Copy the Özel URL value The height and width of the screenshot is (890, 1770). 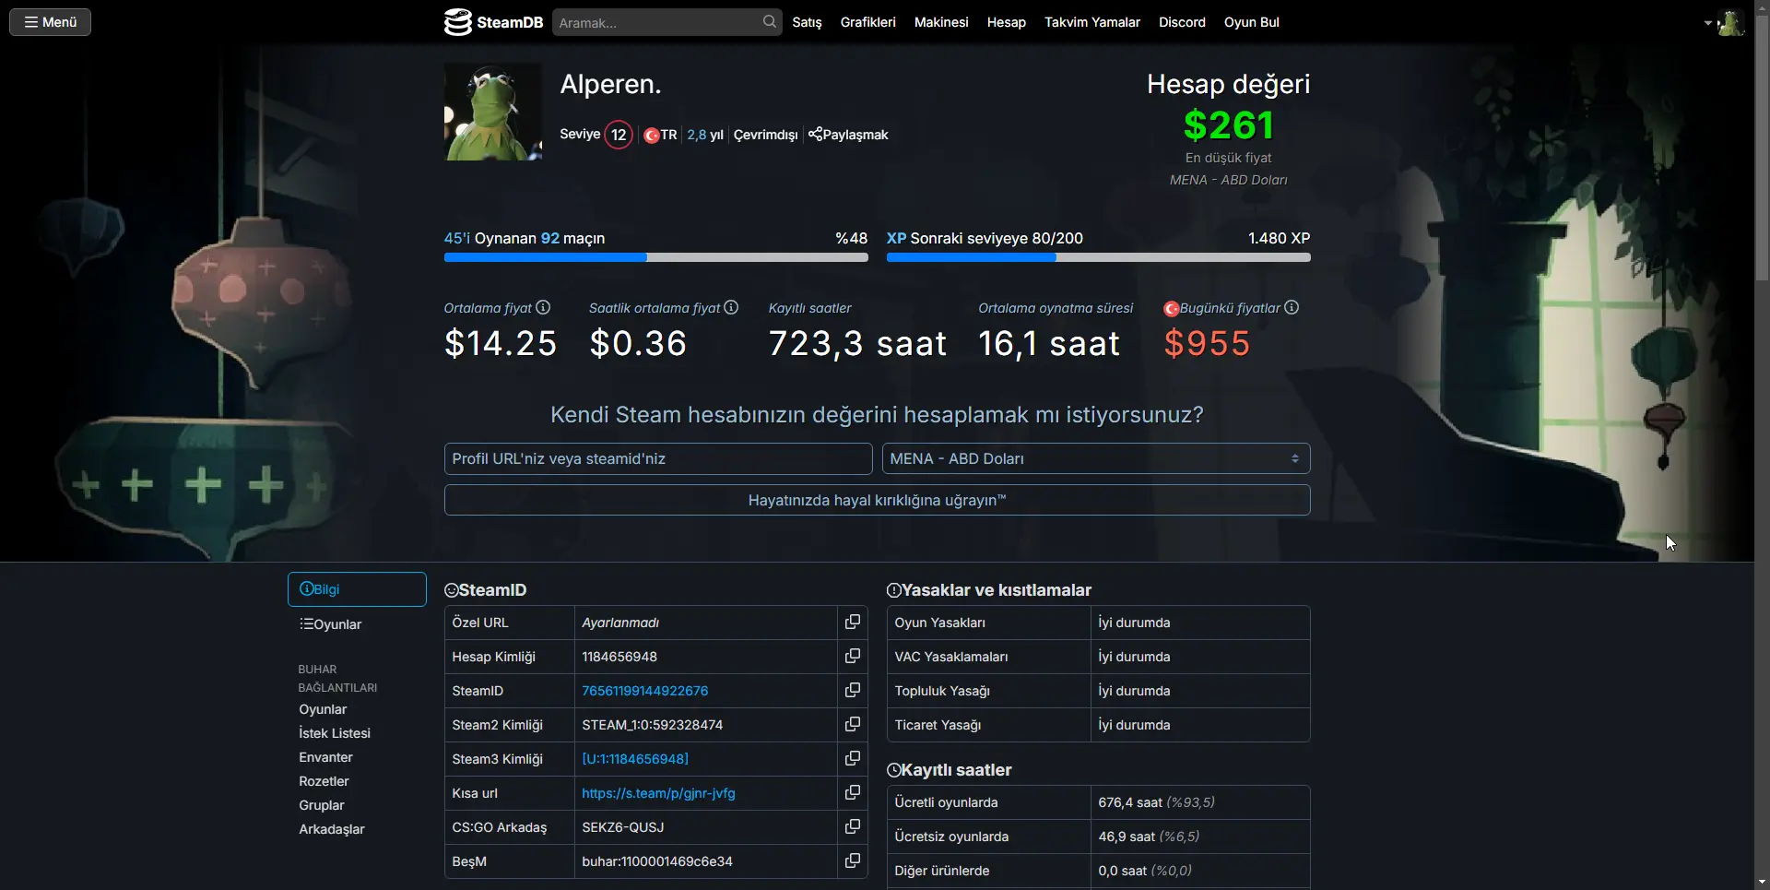click(x=852, y=623)
